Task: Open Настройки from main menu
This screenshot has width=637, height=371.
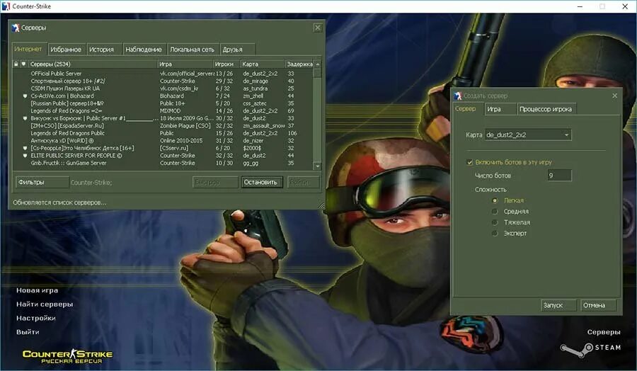Action: pyautogui.click(x=36, y=318)
